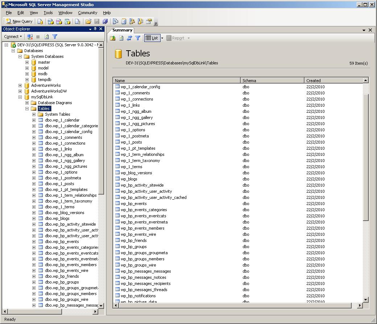Open the List view dropdown arrow

[x=162, y=38]
